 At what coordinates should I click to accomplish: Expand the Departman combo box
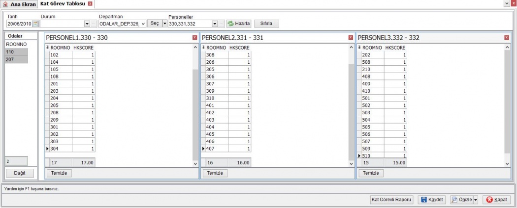(x=143, y=24)
